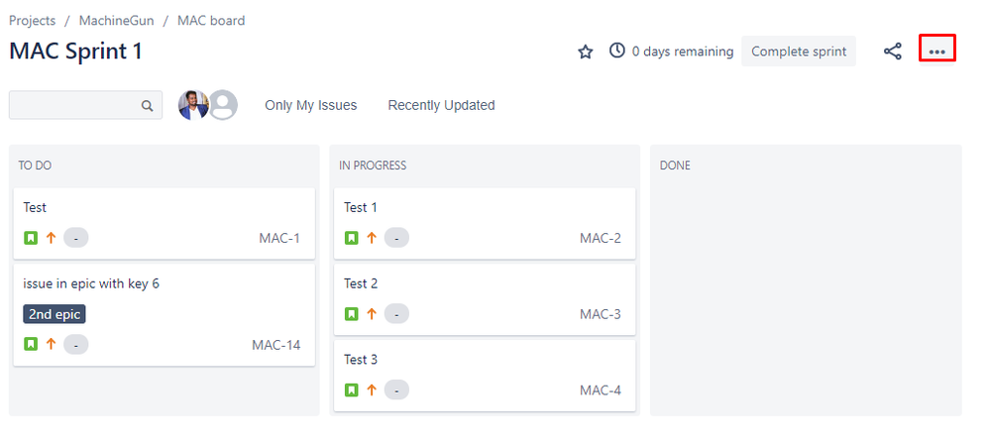989x445 pixels.
Task: Open the MachineGun breadcrumb link
Action: [x=116, y=20]
